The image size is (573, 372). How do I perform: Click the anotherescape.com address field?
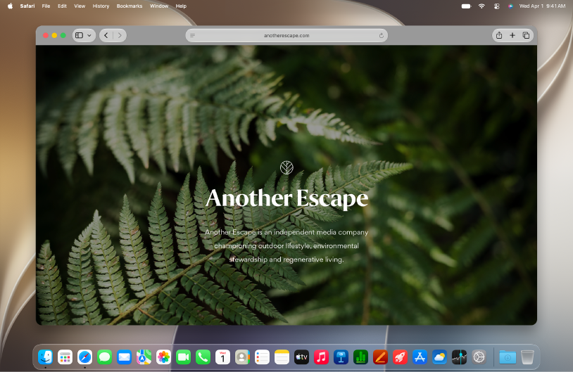tap(286, 35)
